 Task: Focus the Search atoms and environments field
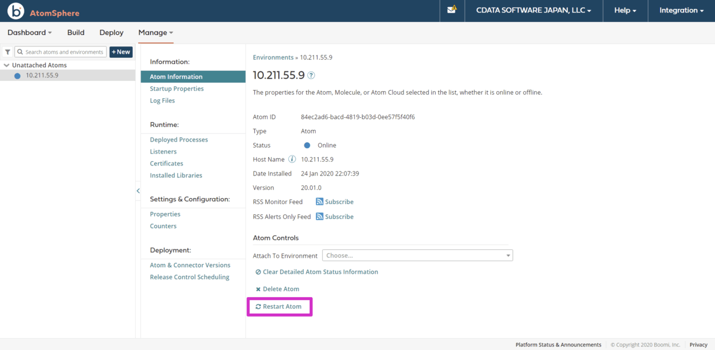[x=60, y=52]
